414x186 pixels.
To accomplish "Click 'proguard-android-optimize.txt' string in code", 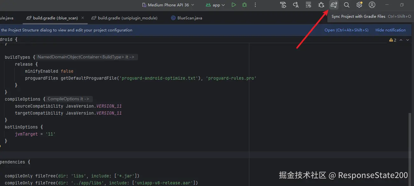I will 158,78.
